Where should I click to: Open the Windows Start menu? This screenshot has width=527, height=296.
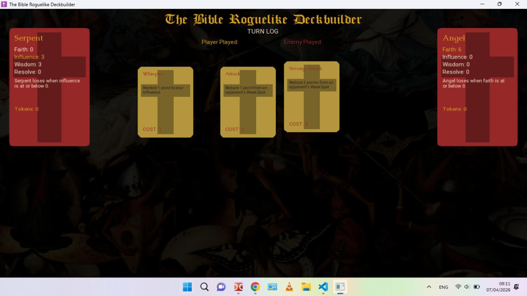(x=187, y=287)
